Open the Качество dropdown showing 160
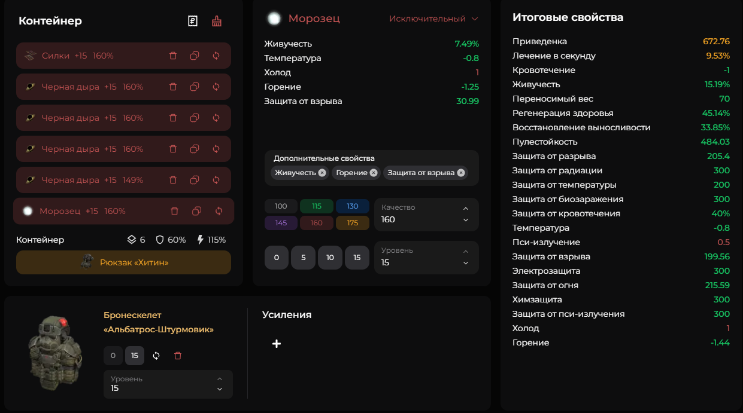Screen dimensions: 743x413 click(426, 214)
